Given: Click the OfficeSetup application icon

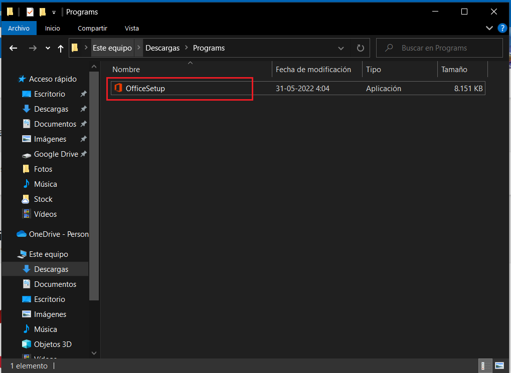Looking at the screenshot, I should (118, 89).
